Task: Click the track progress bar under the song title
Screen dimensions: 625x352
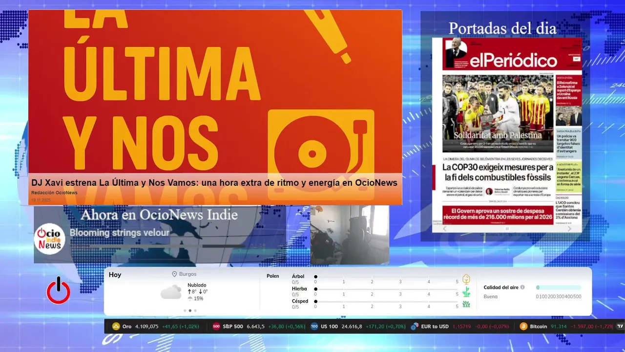Action: [158, 246]
